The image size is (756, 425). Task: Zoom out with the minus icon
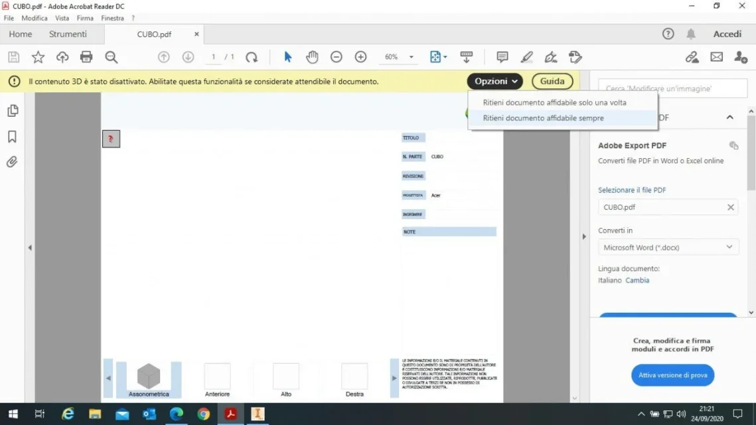click(336, 57)
